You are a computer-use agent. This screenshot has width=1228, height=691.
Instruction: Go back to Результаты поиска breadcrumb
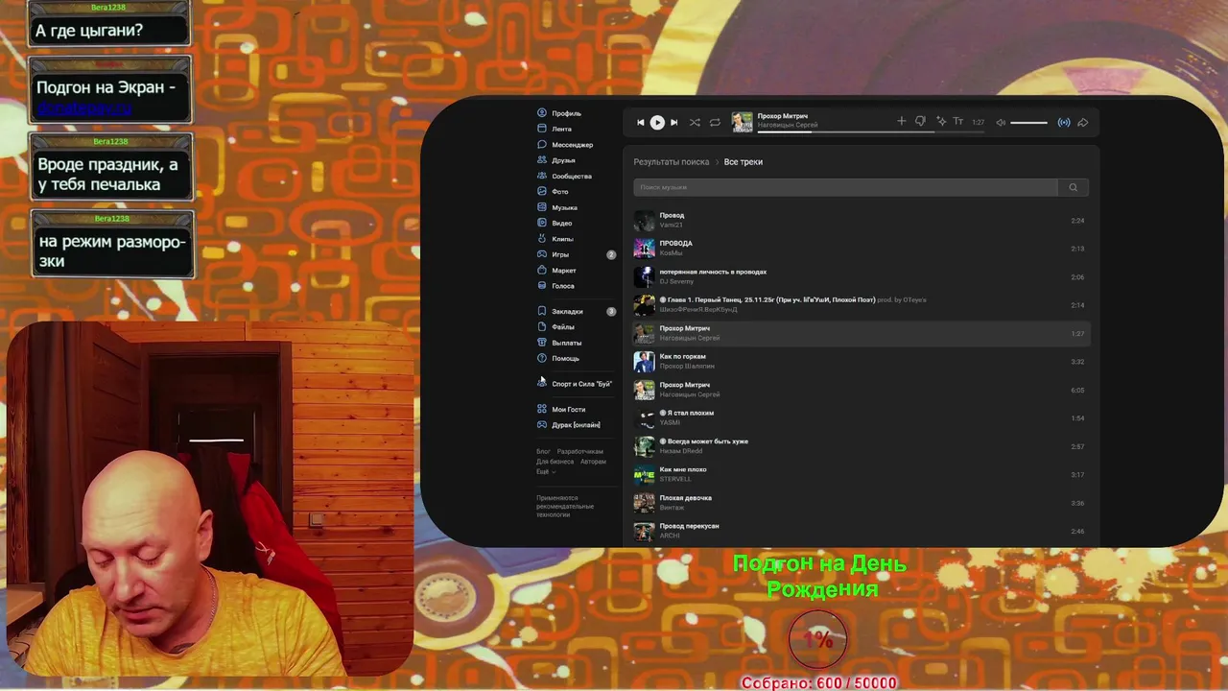672,162
